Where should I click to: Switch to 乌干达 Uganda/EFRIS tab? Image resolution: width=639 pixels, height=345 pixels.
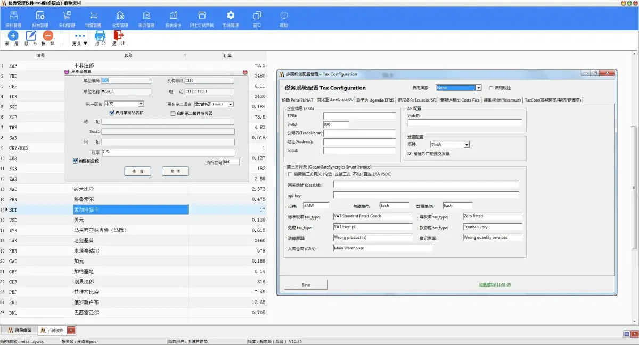[375, 100]
